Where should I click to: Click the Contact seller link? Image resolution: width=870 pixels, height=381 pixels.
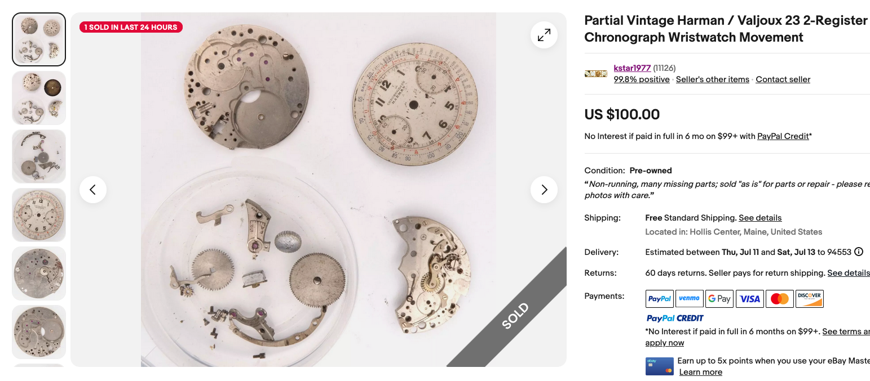[783, 79]
